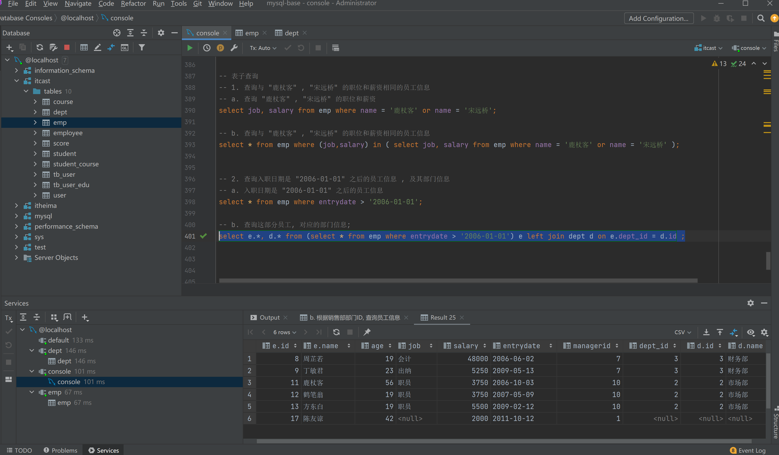This screenshot has width=779, height=455.
Task: Export result data download icon
Action: click(706, 332)
